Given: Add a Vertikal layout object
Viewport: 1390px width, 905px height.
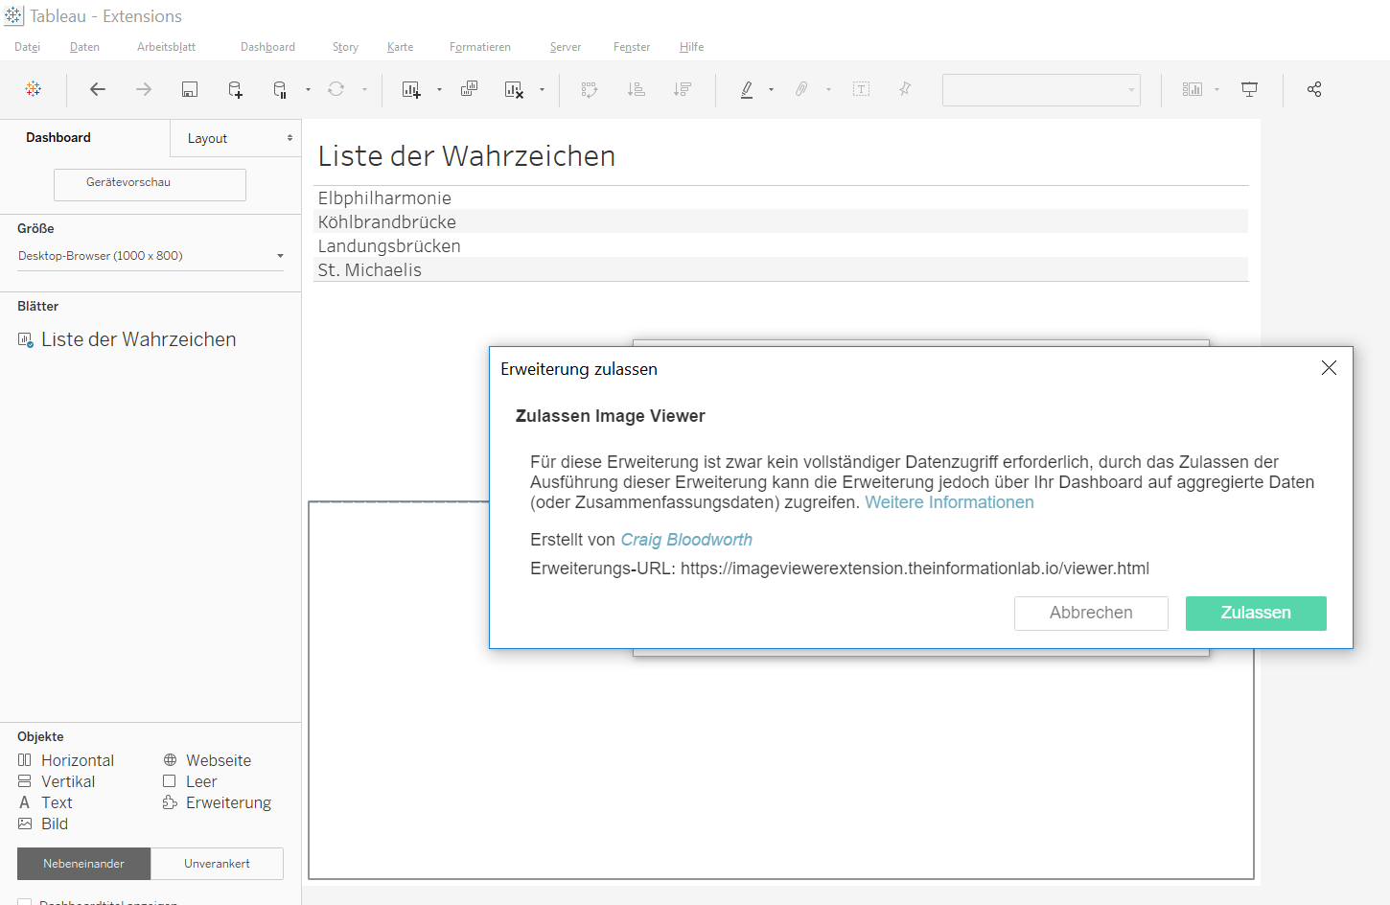Looking at the screenshot, I should tap(57, 781).
